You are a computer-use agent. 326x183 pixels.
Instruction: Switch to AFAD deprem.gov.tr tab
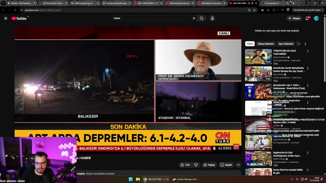[85, 3]
